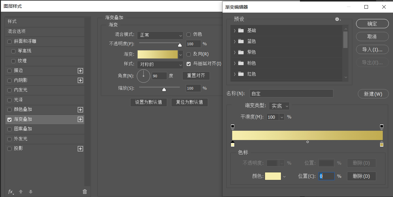Enable 斜面和浮雕 checkbox

pos(10,42)
